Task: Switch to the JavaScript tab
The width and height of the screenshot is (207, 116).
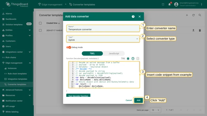Action: [x=114, y=54]
